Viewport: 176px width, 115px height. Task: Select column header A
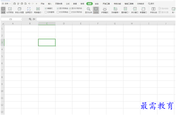[13, 24]
